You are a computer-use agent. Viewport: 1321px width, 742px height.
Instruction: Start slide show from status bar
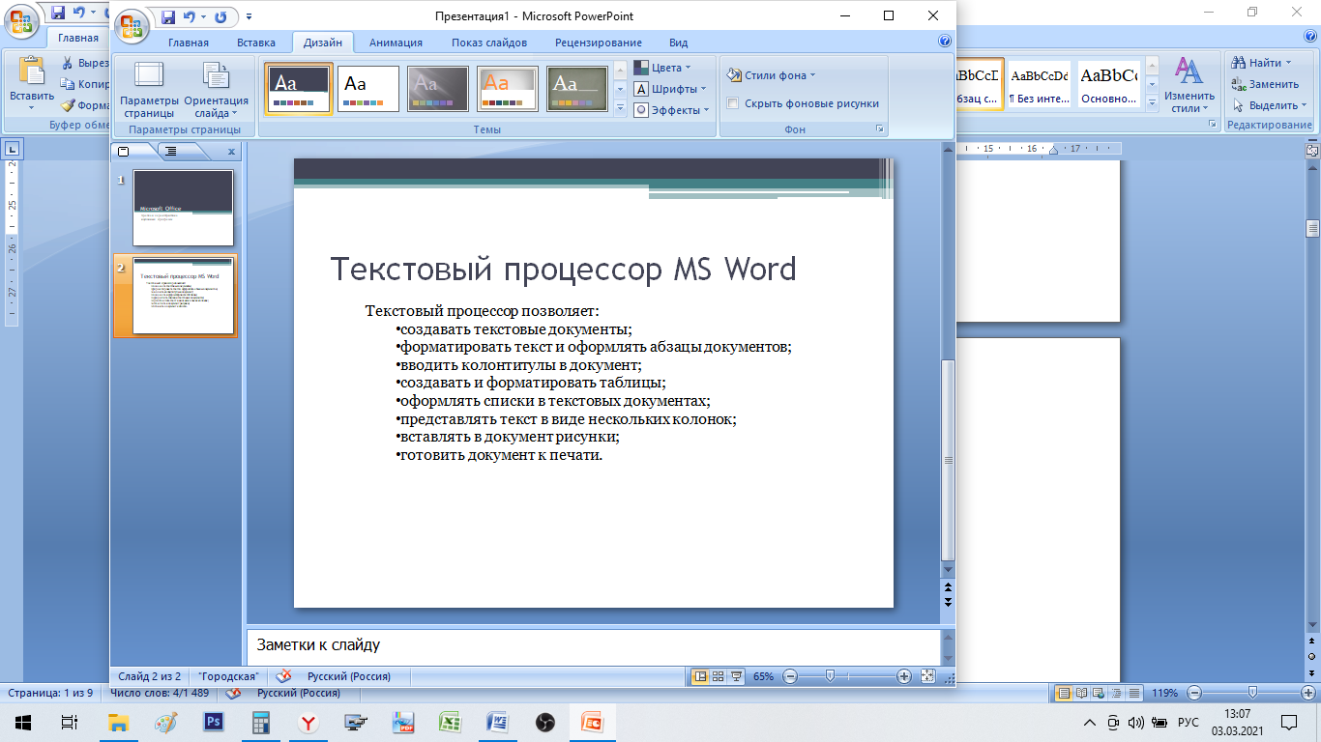(736, 676)
